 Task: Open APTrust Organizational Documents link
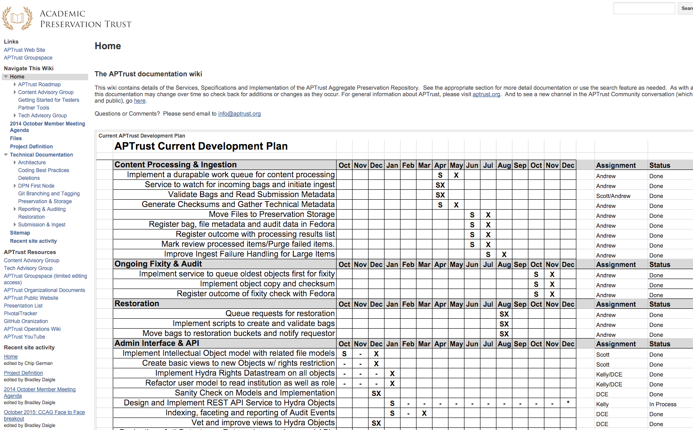[45, 290]
